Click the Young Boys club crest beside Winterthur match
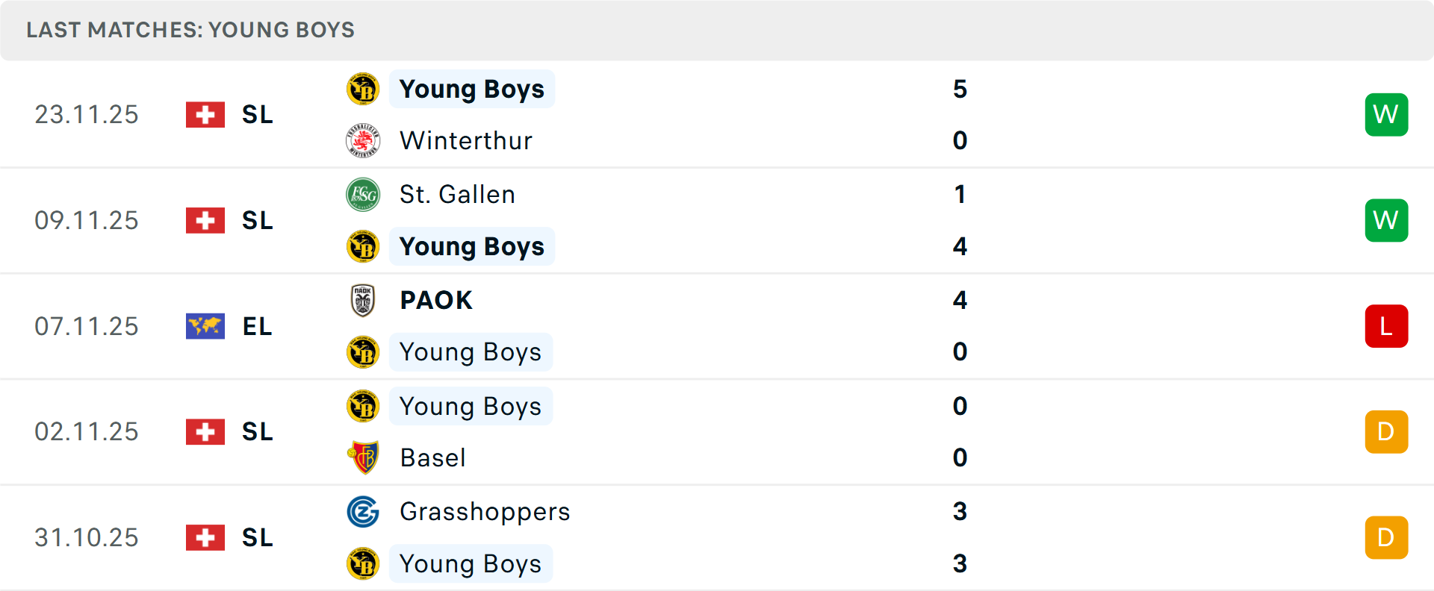 click(x=363, y=89)
